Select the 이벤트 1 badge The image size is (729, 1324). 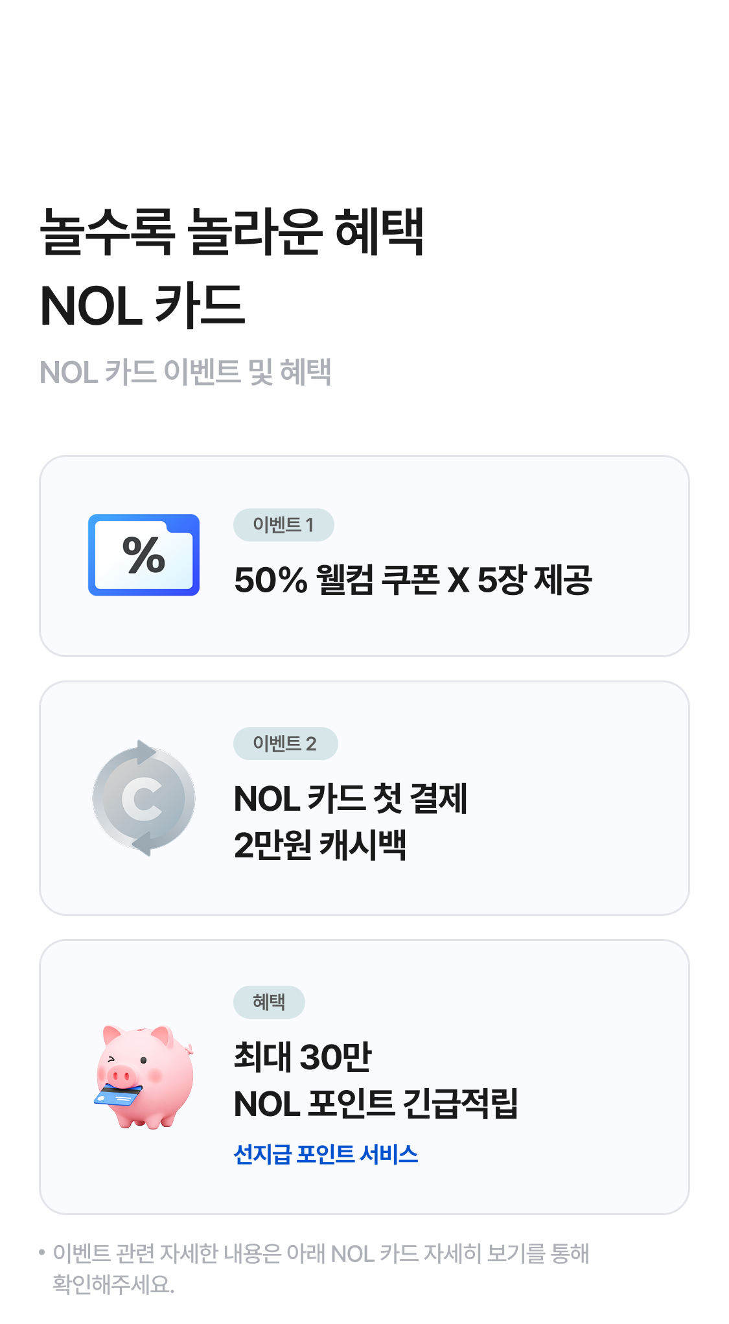[283, 525]
